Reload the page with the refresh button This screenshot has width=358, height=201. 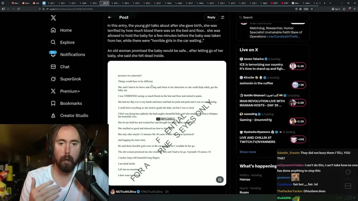18,9
